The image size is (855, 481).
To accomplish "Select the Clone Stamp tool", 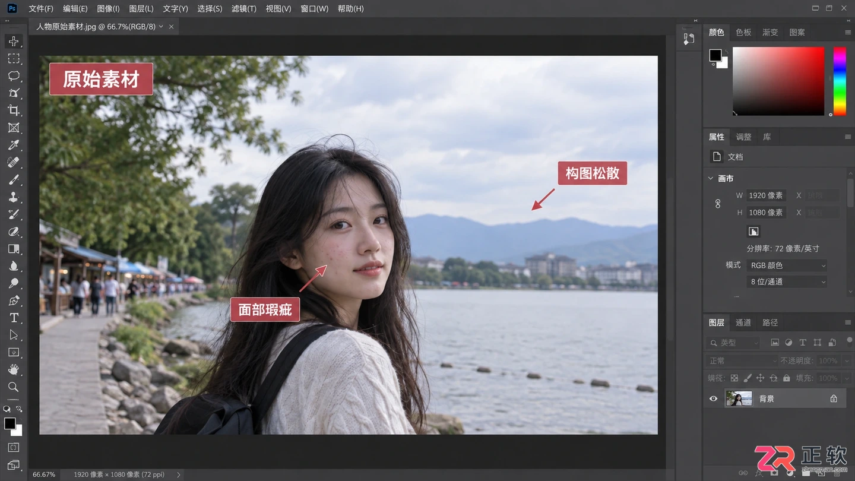I will click(14, 197).
